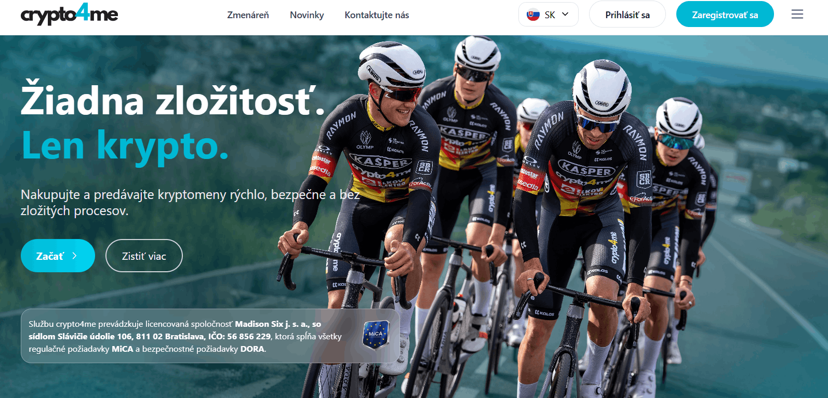Open Kontaktujte nás in the navigation
Viewport: 828px width, 398px height.
(x=377, y=15)
